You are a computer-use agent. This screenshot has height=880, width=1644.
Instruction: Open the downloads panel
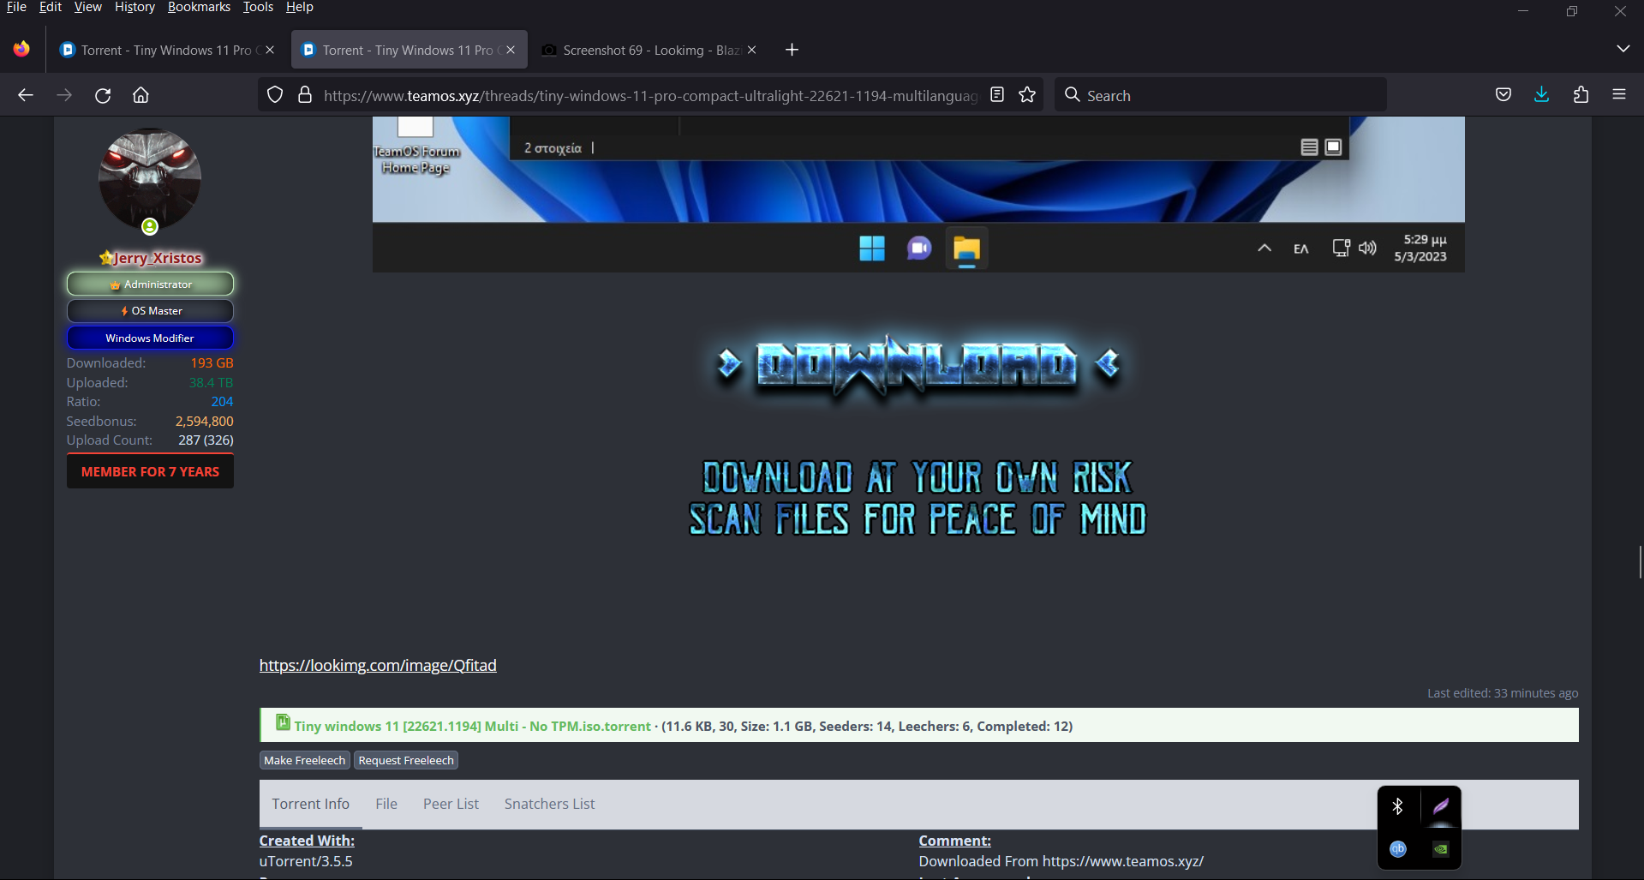pos(1541,95)
